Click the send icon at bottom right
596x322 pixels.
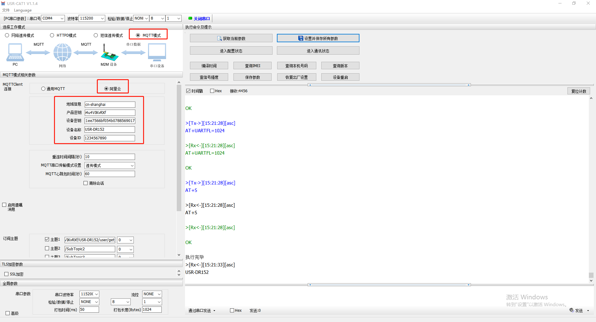click(571, 310)
